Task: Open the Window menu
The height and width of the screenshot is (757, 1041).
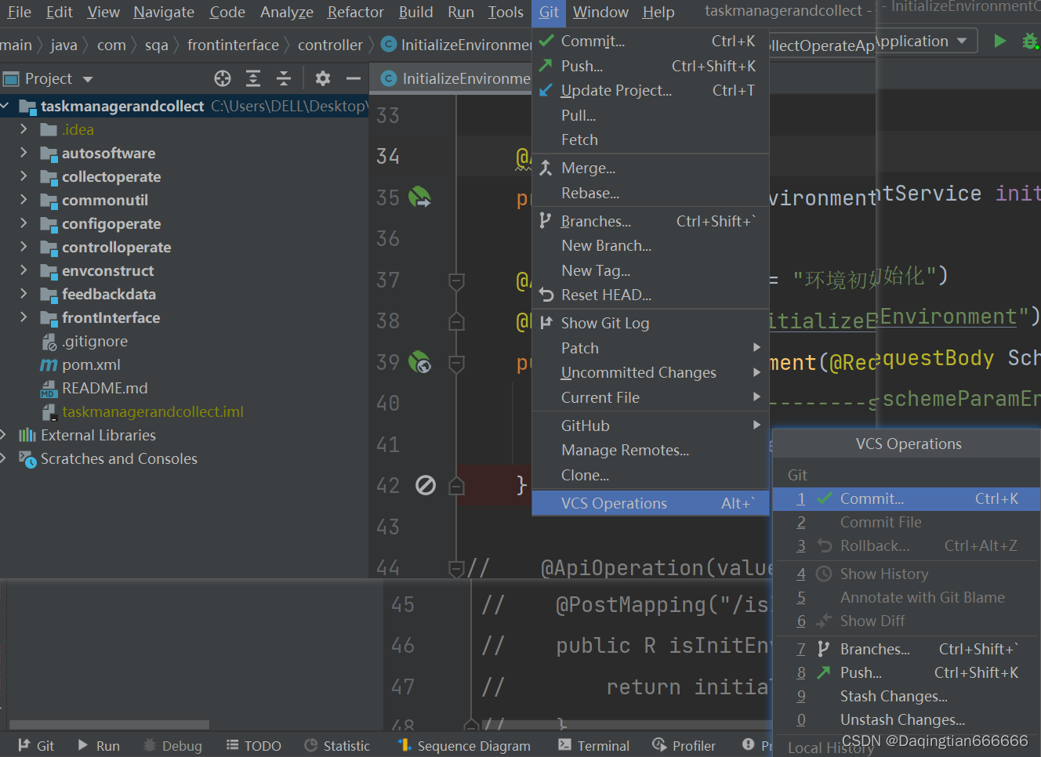Action: click(x=600, y=12)
